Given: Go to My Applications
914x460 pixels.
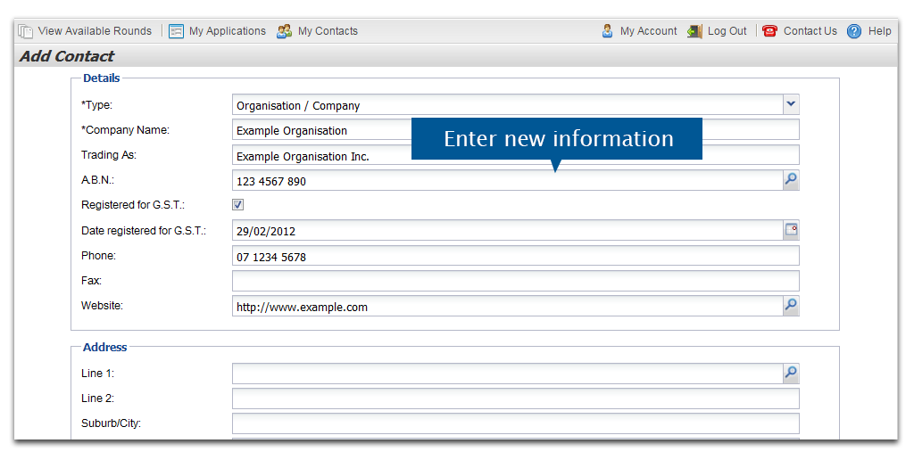Looking at the screenshot, I should [228, 31].
